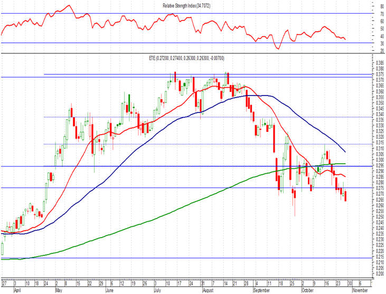Viewport: 386px width, 294px height.
Task: Select the July month label
Action: pos(157,290)
